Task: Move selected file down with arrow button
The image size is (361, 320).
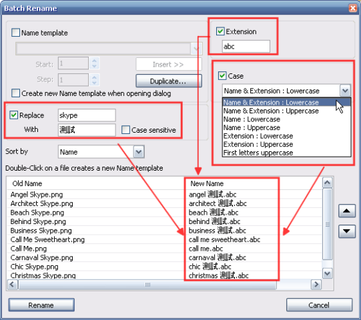Action: click(x=347, y=231)
